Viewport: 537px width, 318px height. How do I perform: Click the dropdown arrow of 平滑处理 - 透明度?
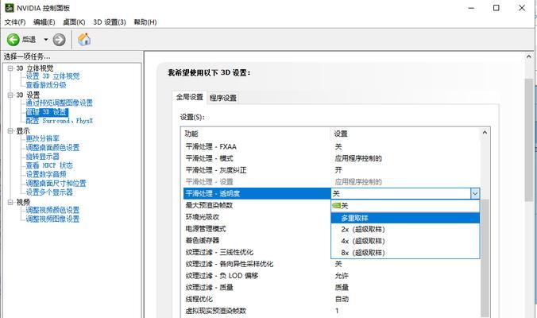click(x=475, y=194)
